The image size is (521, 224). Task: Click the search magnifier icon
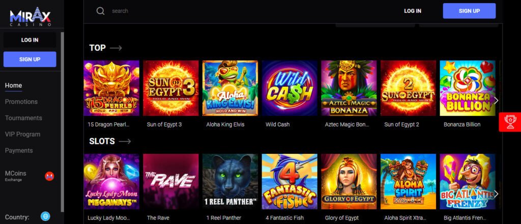[100, 11]
